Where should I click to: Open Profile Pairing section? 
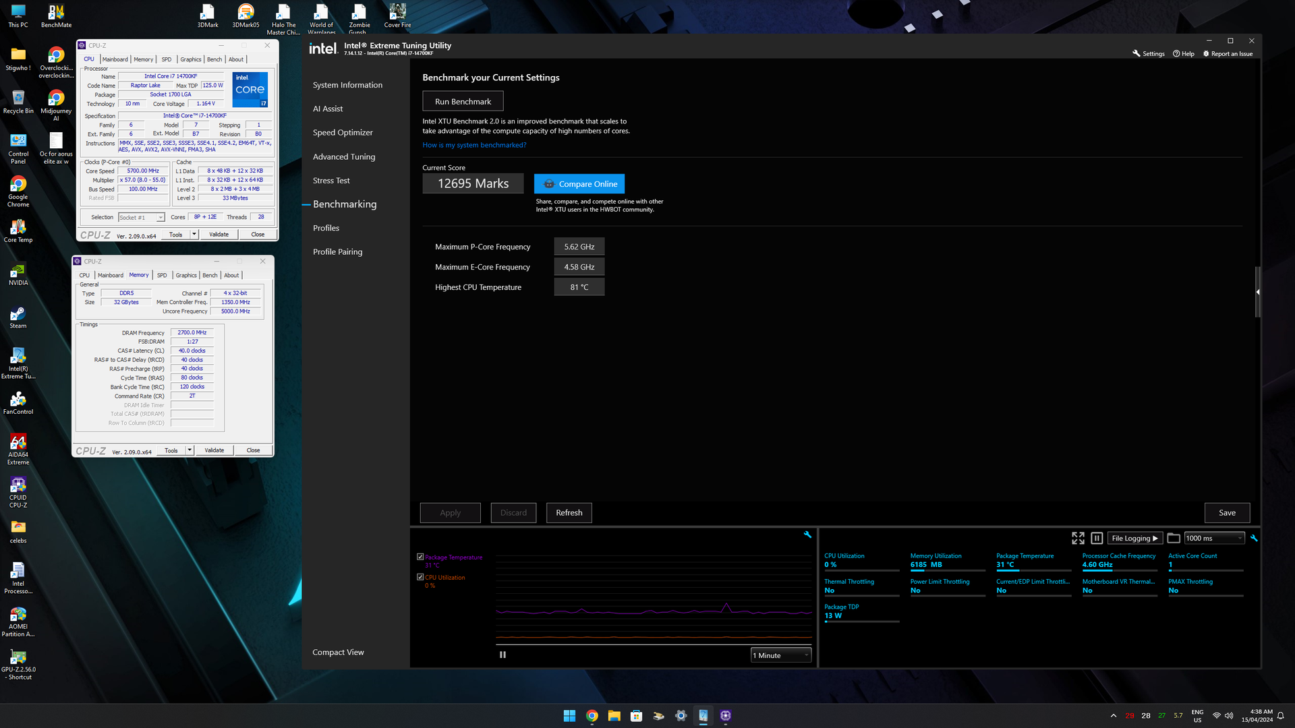coord(337,252)
